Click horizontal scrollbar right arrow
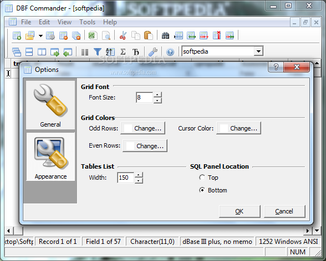Viewport: 326px width, 261px height. [x=308, y=231]
